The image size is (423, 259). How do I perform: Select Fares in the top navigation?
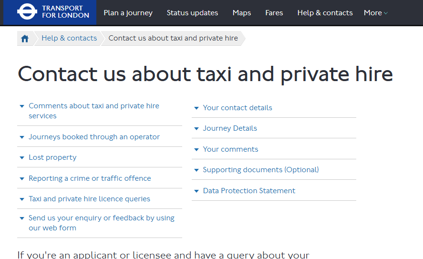[x=274, y=13]
